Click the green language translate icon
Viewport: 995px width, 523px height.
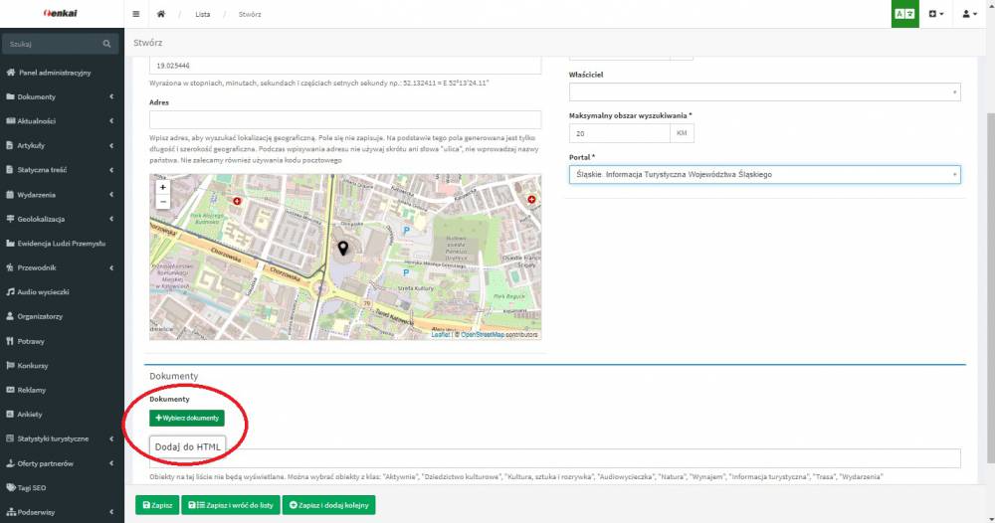coord(904,15)
